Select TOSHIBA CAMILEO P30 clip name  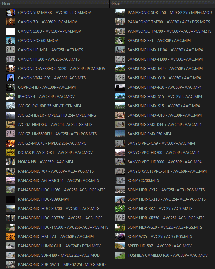(x=168, y=255)
